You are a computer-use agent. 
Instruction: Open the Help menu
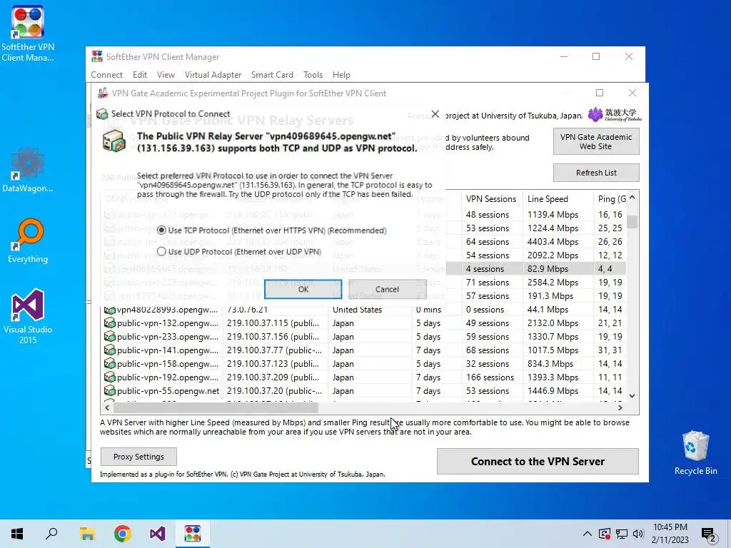tap(341, 74)
